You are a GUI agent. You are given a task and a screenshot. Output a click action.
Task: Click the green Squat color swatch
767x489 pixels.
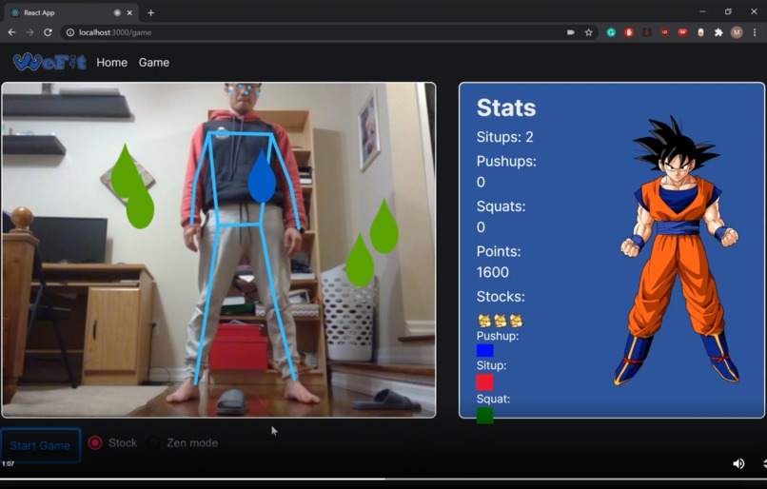pos(484,416)
